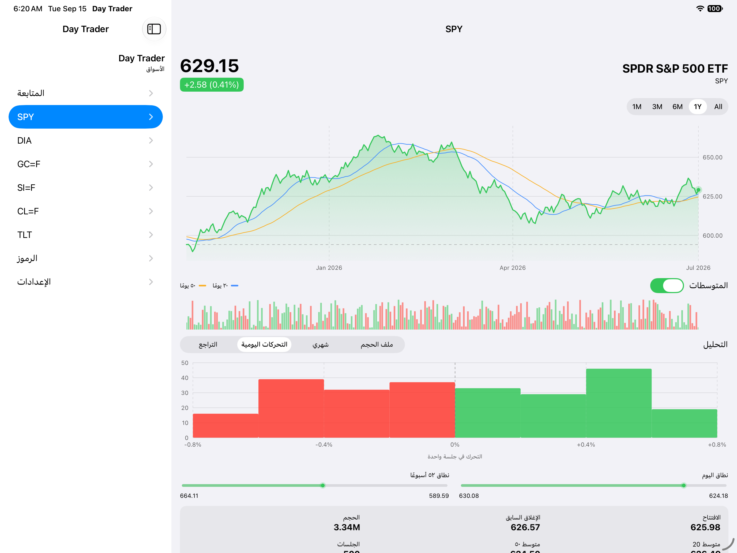Select DIA in the sidebar
The height and width of the screenshot is (553, 737).
[x=86, y=141]
